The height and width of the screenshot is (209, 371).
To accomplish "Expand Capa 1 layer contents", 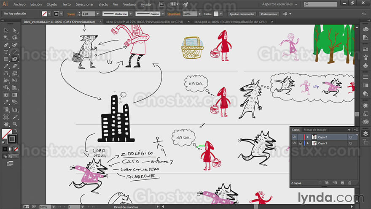I will [308, 144].
